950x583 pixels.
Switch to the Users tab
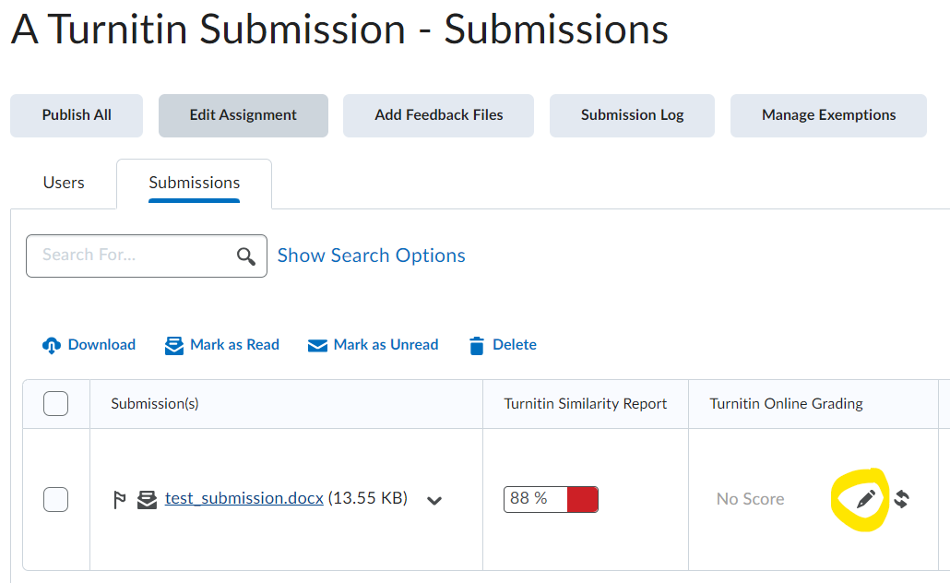[x=64, y=183]
